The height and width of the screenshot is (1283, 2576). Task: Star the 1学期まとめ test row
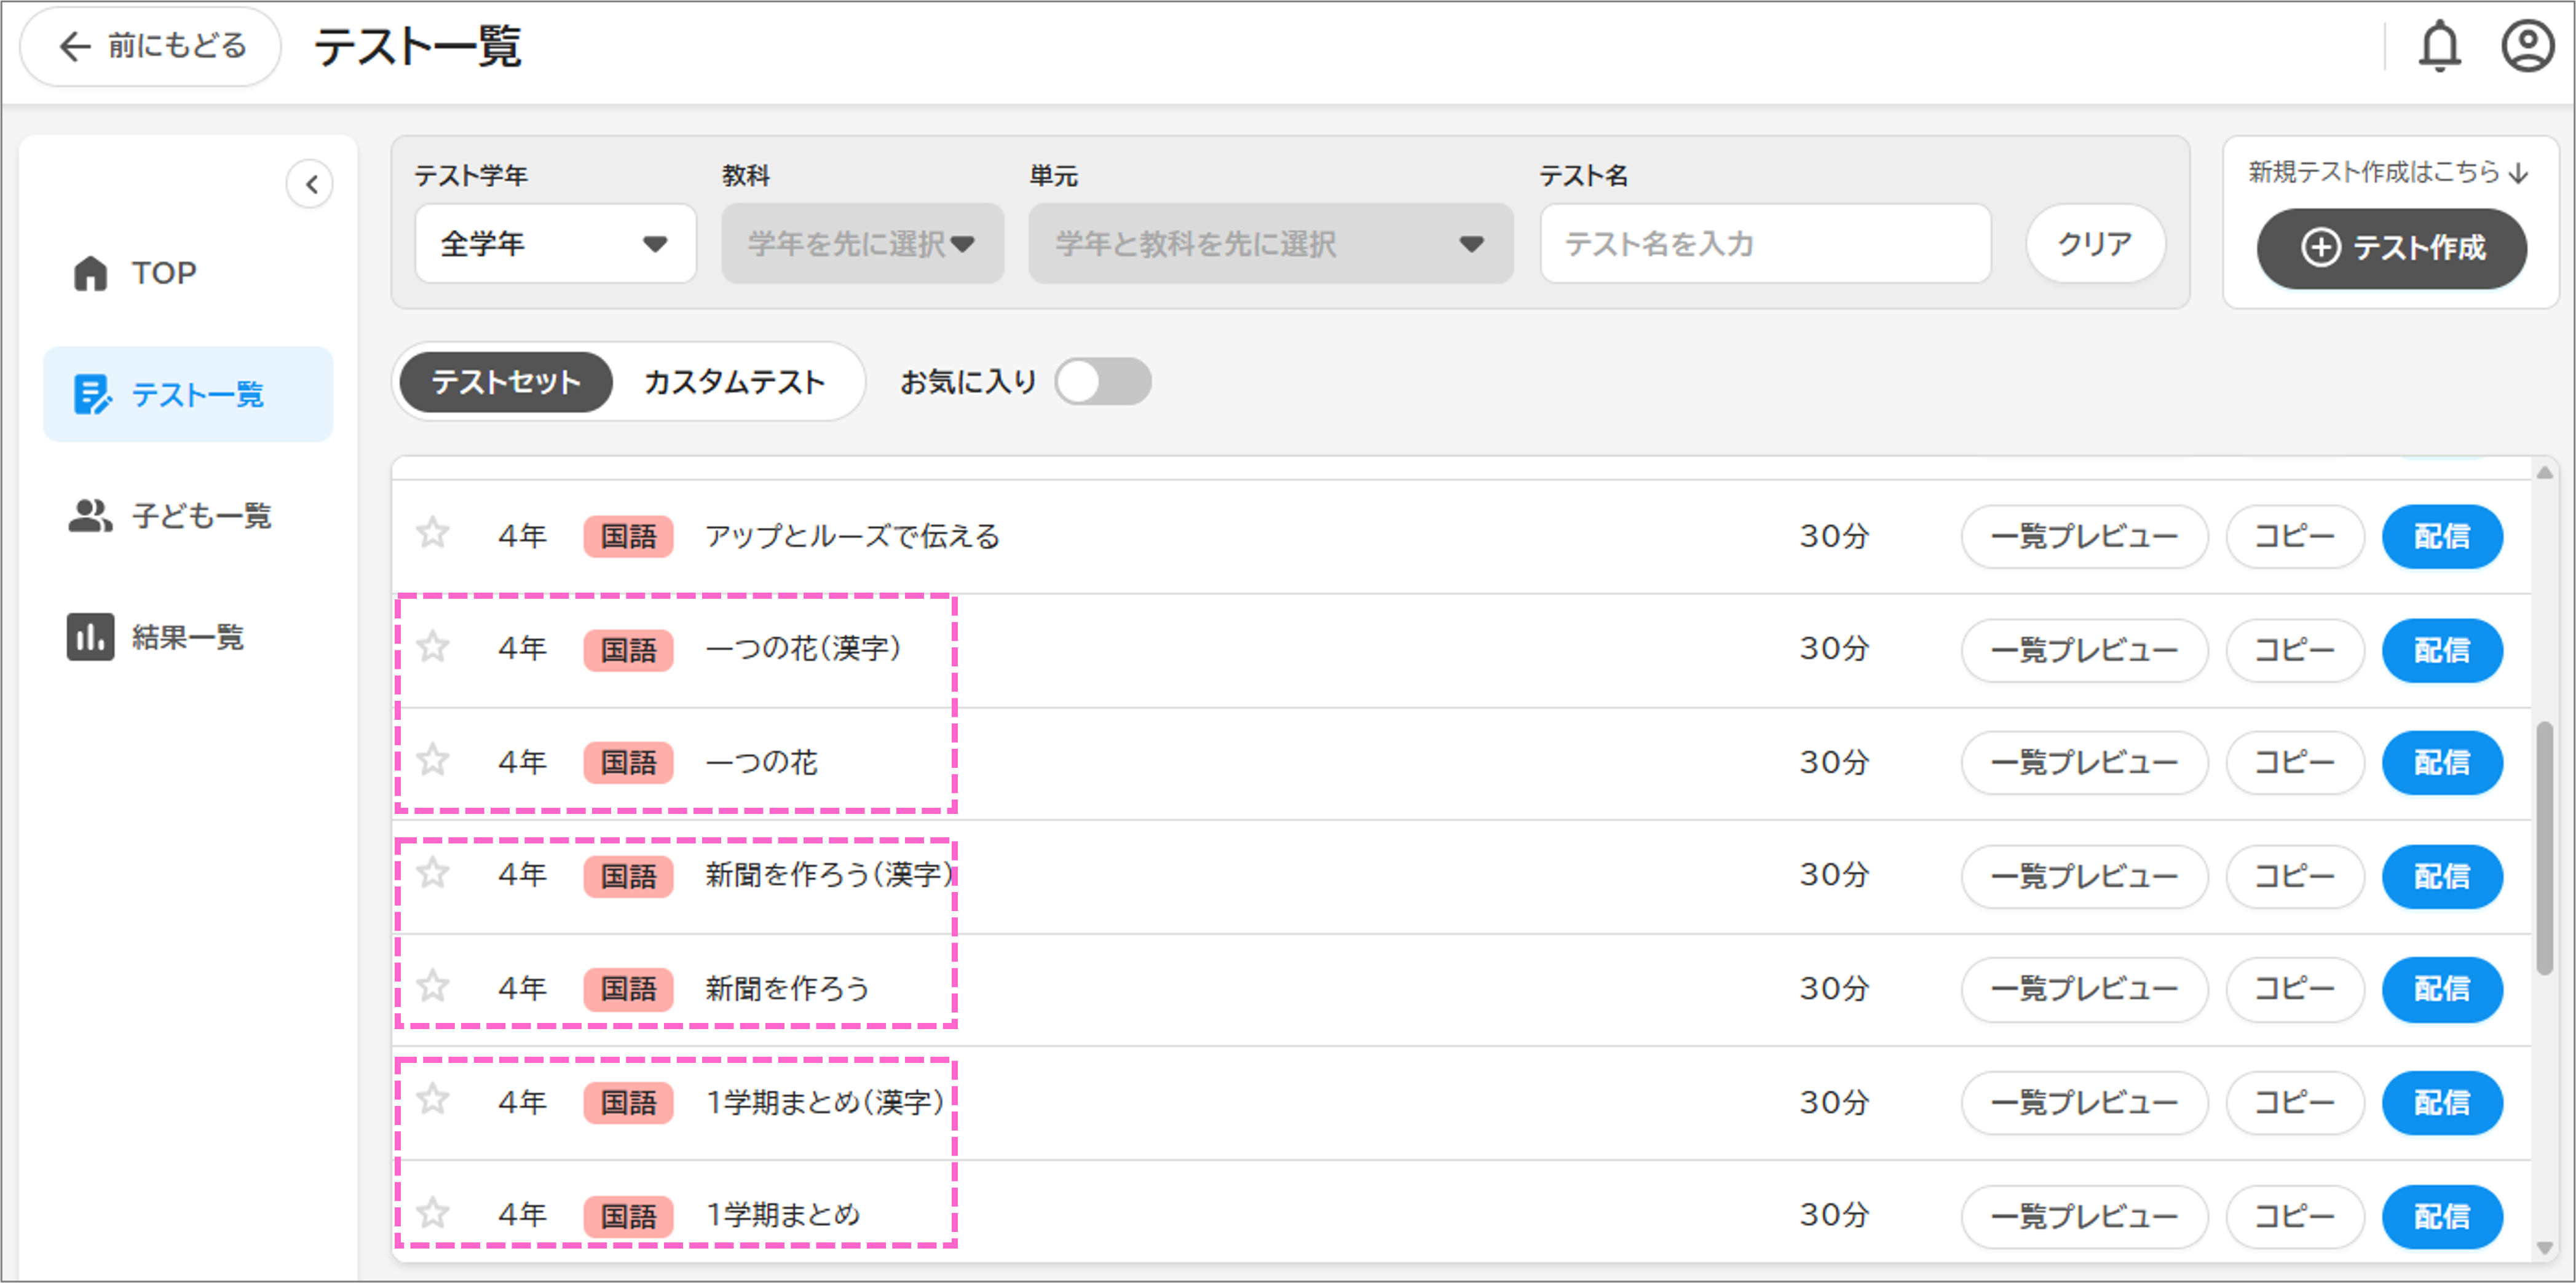[433, 1214]
